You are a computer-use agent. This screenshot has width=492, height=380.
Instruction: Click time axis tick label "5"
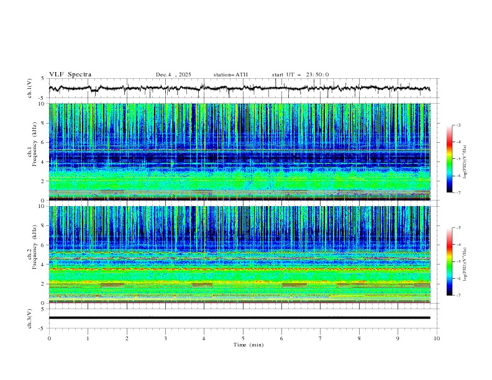click(243, 338)
